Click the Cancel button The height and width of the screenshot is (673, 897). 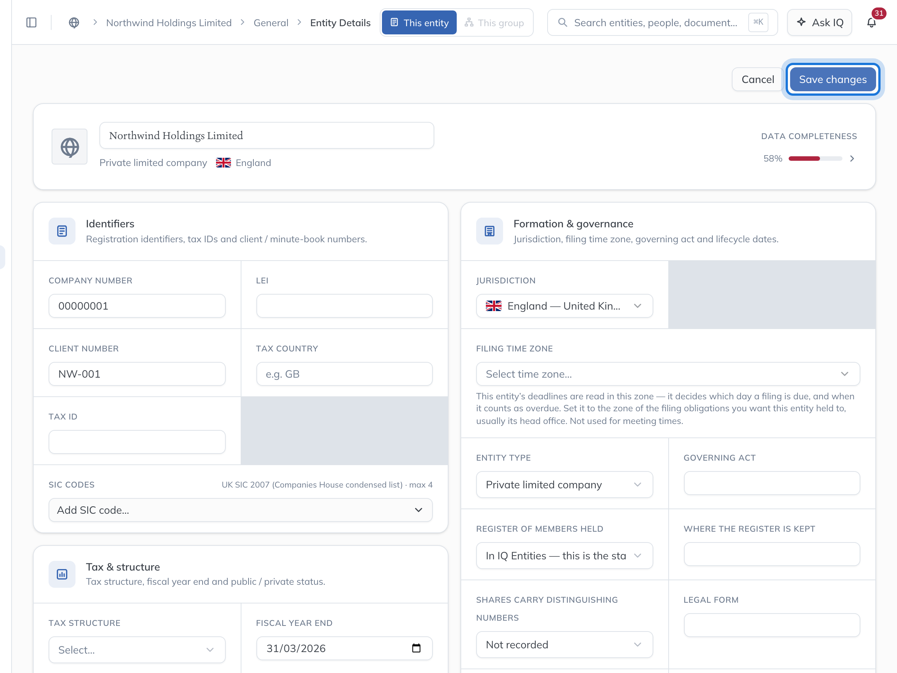click(758, 79)
